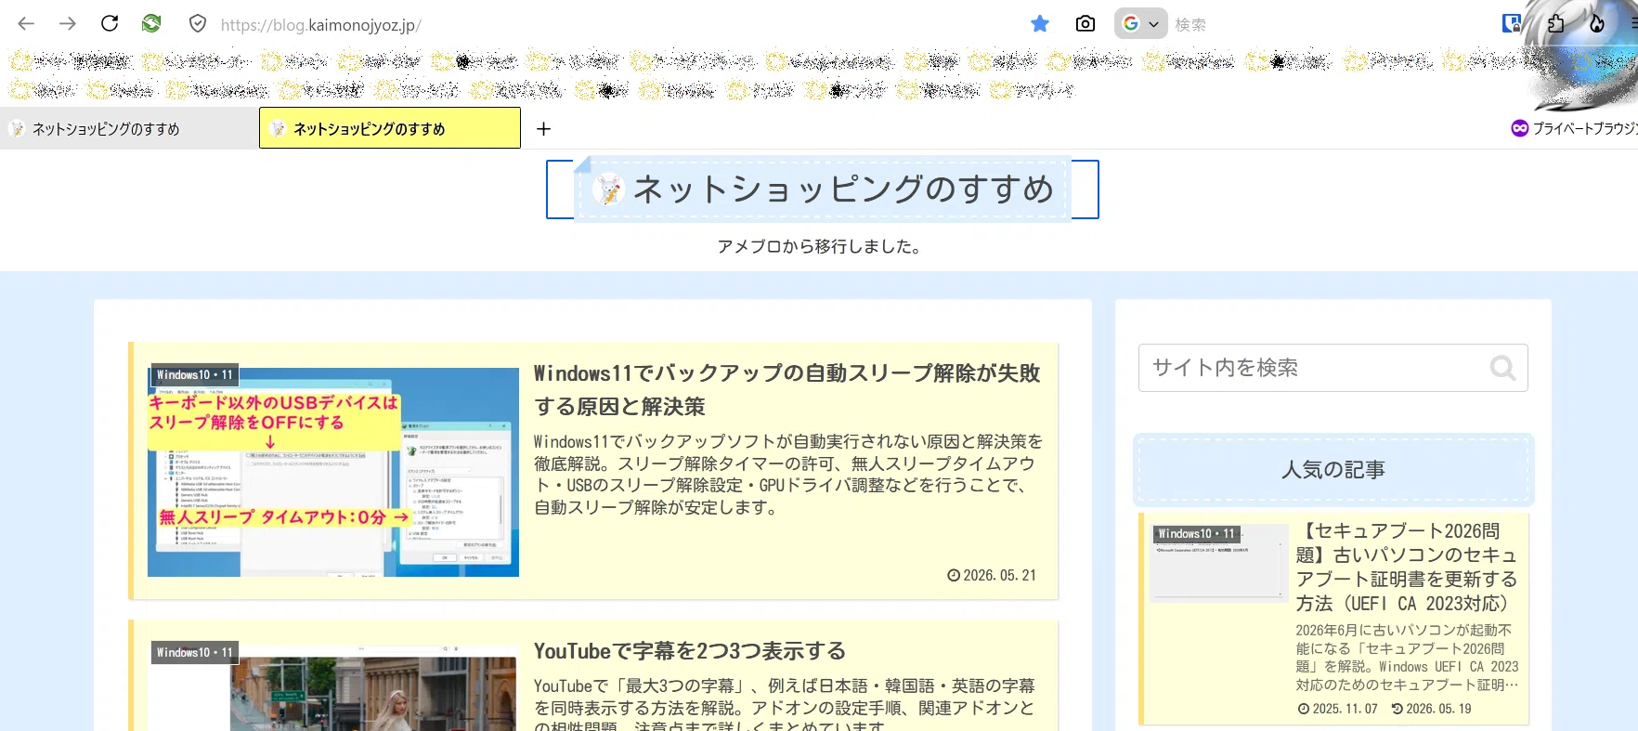Click the Windows11 sleep article excerpt text

click(787, 475)
